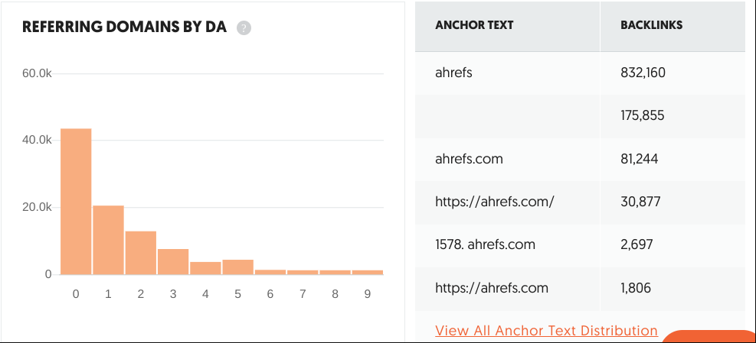The width and height of the screenshot is (756, 343).
Task: Click the 60.0k axis label
Action: pos(37,73)
